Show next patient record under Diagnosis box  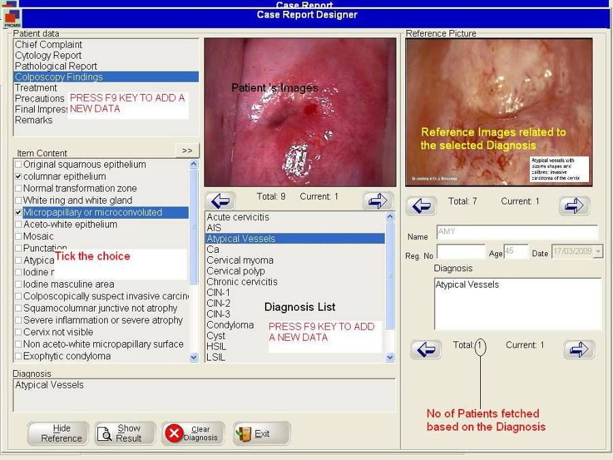(578, 350)
